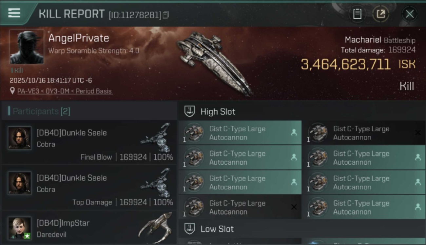The image size is (426, 245).
Task: Click the AngelPrivate pilot name
Action: 79,38
